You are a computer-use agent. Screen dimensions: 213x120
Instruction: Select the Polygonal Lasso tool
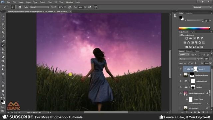coord(3,24)
